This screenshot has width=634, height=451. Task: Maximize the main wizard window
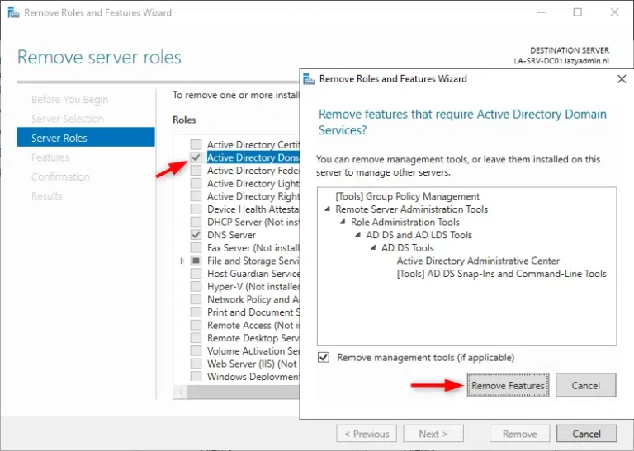[x=577, y=12]
